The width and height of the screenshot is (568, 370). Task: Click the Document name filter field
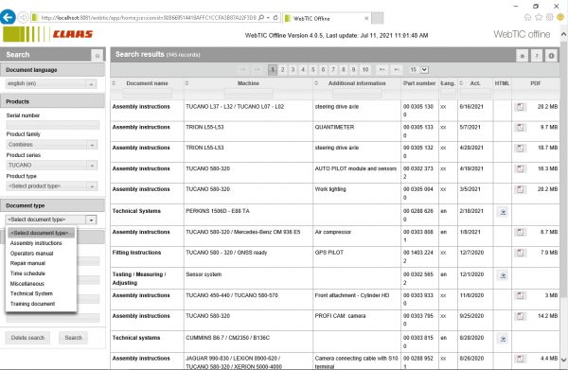[x=147, y=94]
